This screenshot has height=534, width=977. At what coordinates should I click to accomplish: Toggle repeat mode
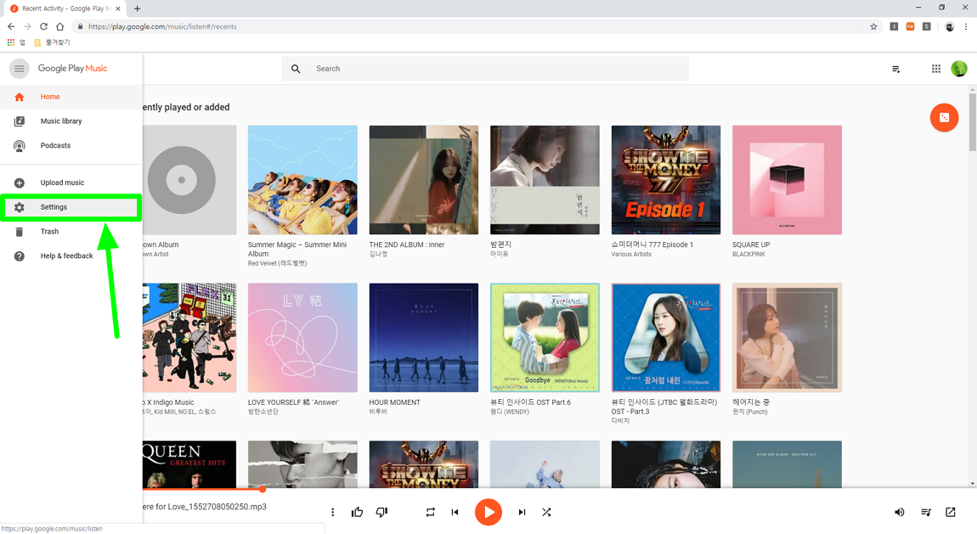(430, 512)
